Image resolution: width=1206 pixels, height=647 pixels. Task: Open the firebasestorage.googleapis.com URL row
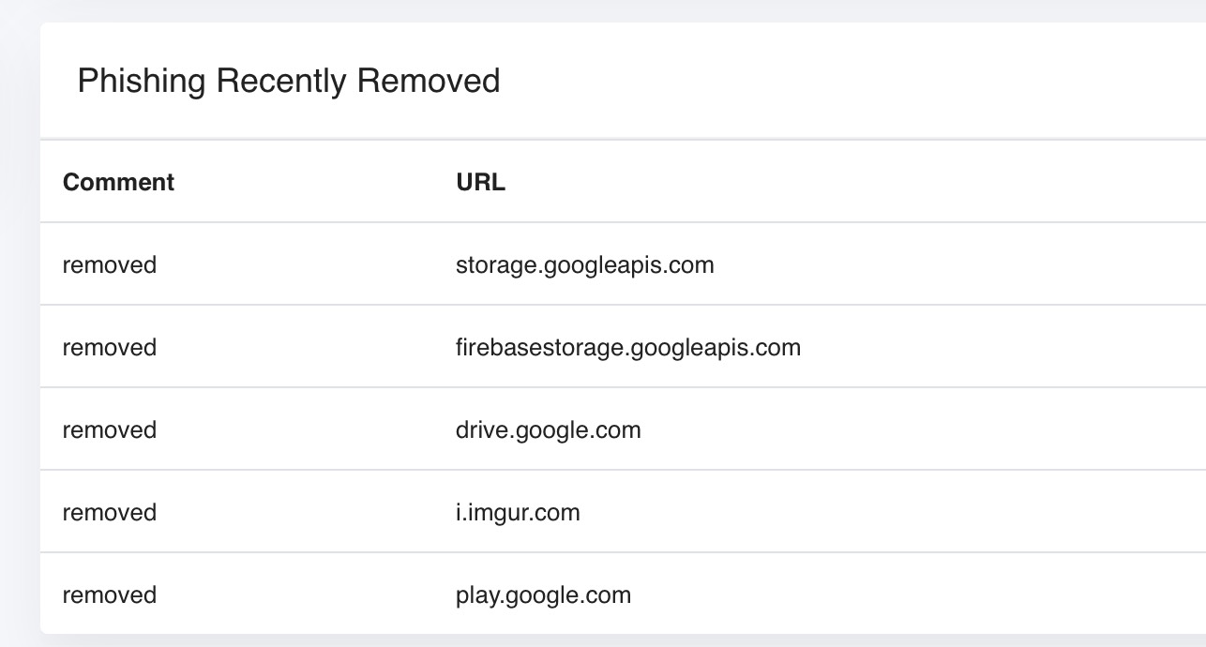[628, 348]
